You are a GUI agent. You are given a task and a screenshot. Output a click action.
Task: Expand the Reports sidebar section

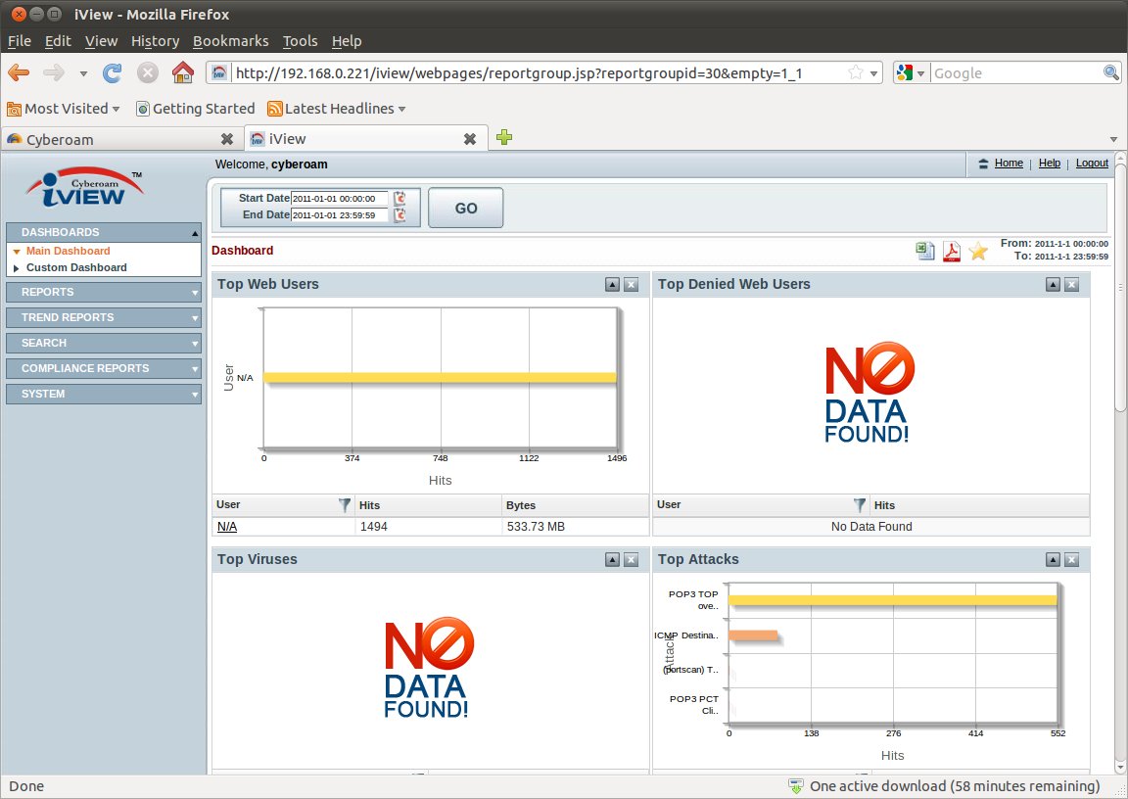click(x=103, y=292)
